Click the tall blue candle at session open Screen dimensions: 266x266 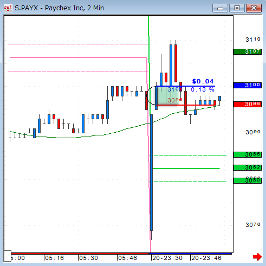151,172
